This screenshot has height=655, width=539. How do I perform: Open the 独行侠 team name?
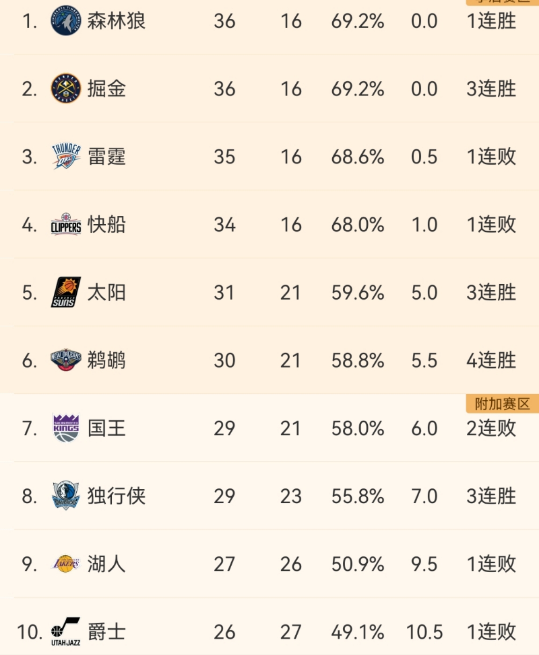(116, 496)
